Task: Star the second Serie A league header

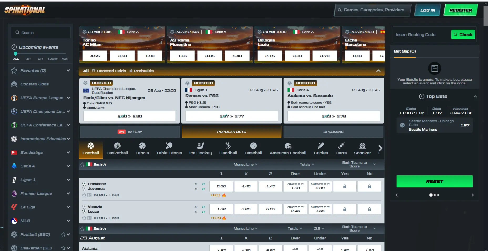Action: click(82, 229)
